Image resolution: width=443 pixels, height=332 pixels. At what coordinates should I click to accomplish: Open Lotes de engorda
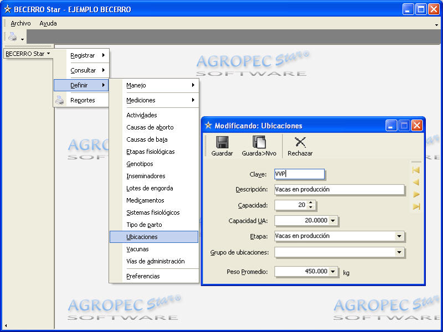coord(154,188)
